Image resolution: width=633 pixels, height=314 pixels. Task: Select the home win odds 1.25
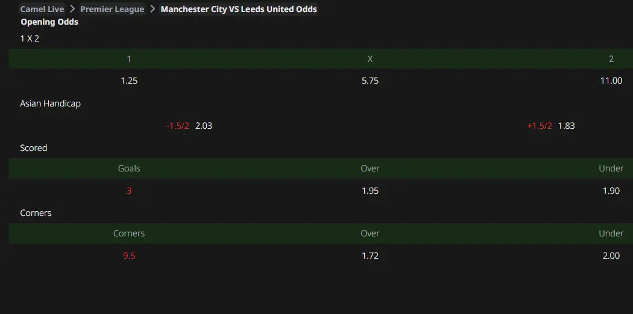[x=129, y=81]
